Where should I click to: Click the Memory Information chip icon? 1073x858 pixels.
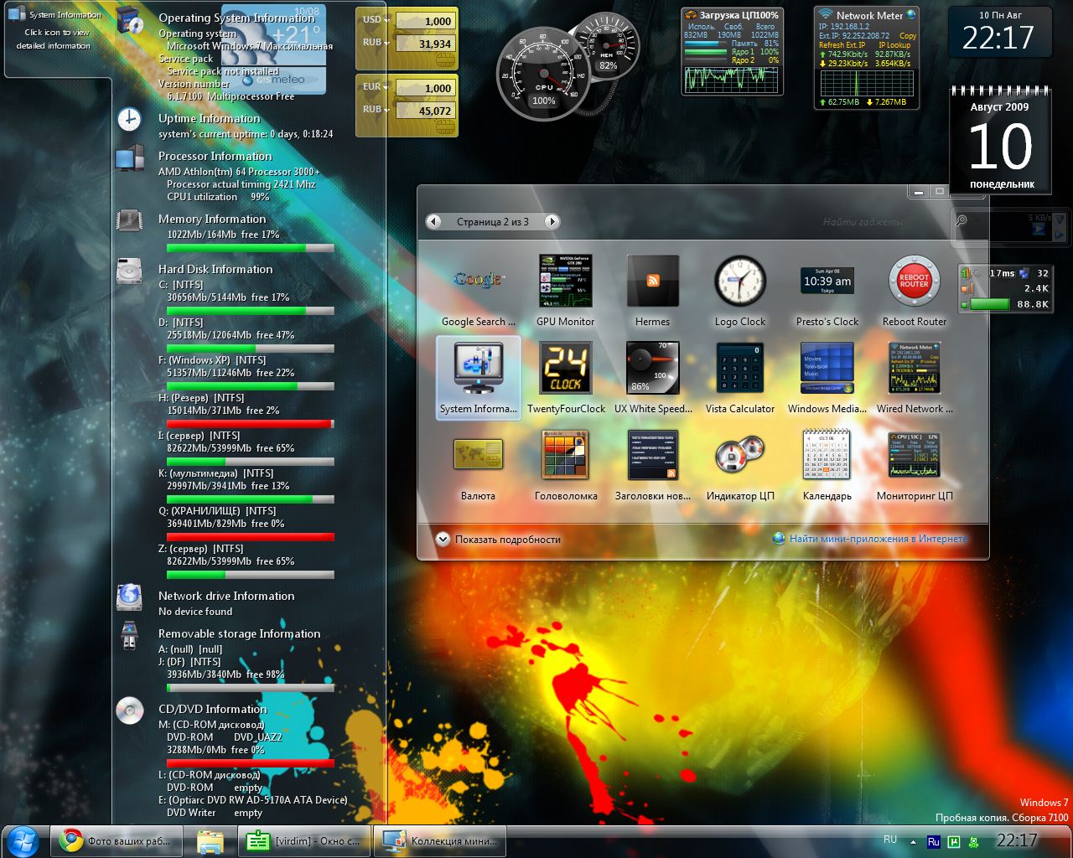pos(129,220)
